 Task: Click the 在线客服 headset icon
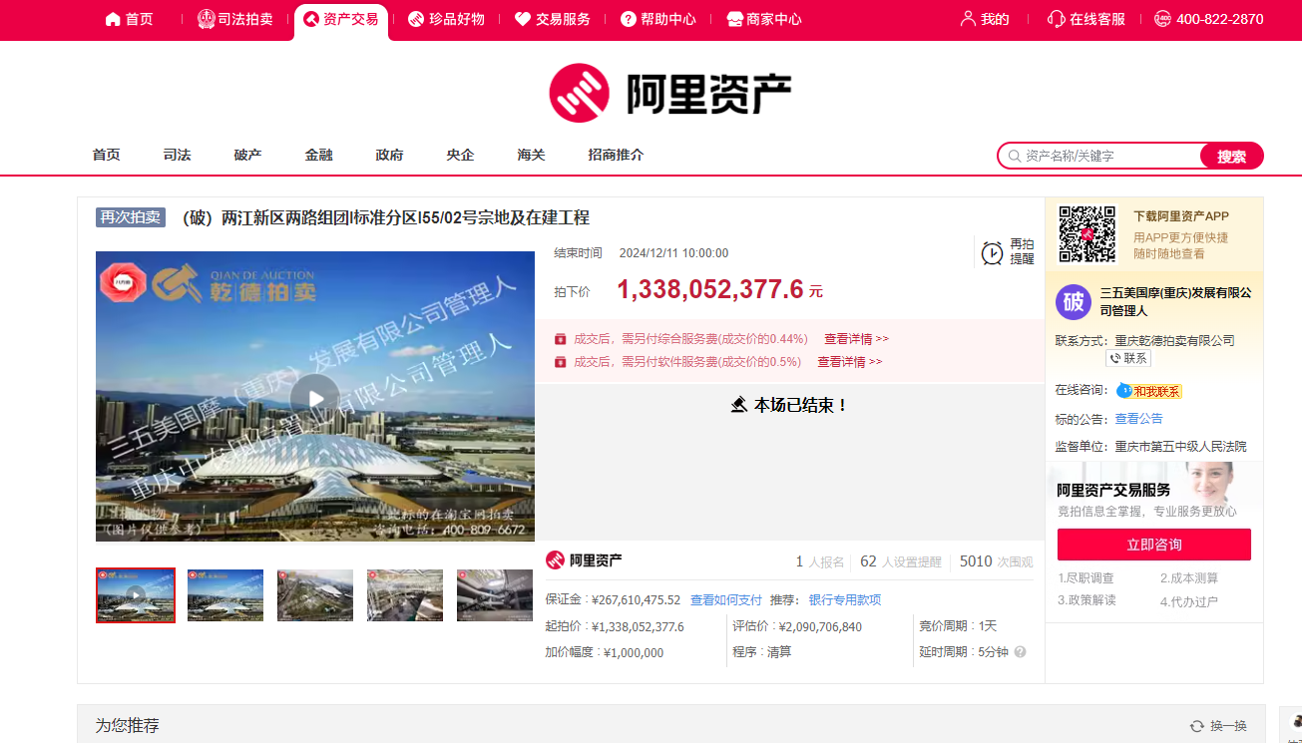[x=1057, y=19]
